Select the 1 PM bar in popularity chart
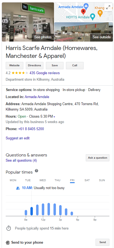This screenshot has height=248, width=114. [49, 209]
